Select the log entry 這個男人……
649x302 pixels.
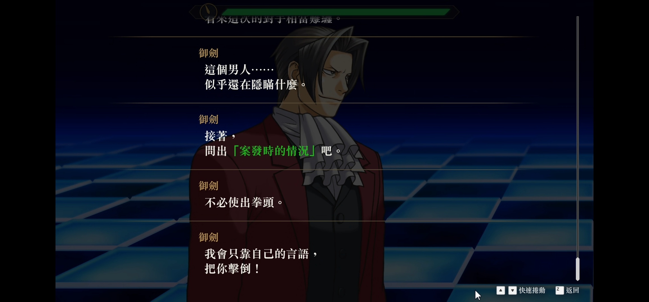click(x=239, y=70)
